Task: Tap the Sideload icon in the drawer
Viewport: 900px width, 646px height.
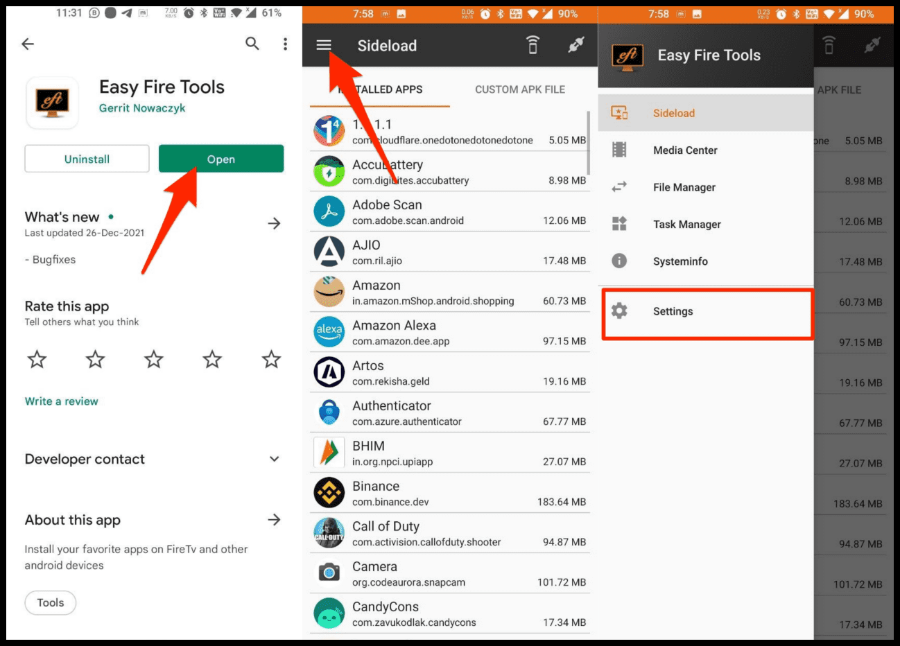Action: 619,113
